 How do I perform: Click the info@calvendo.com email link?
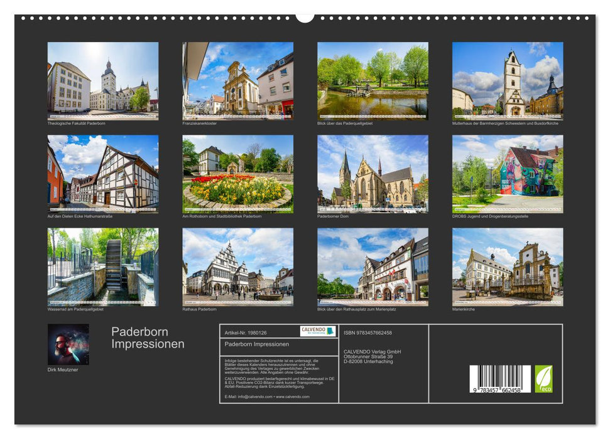click(248, 396)
